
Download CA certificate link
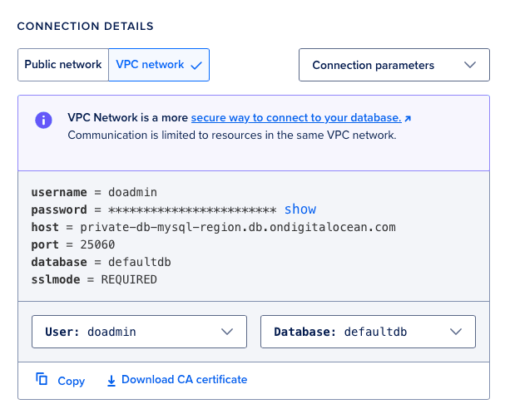(184, 379)
